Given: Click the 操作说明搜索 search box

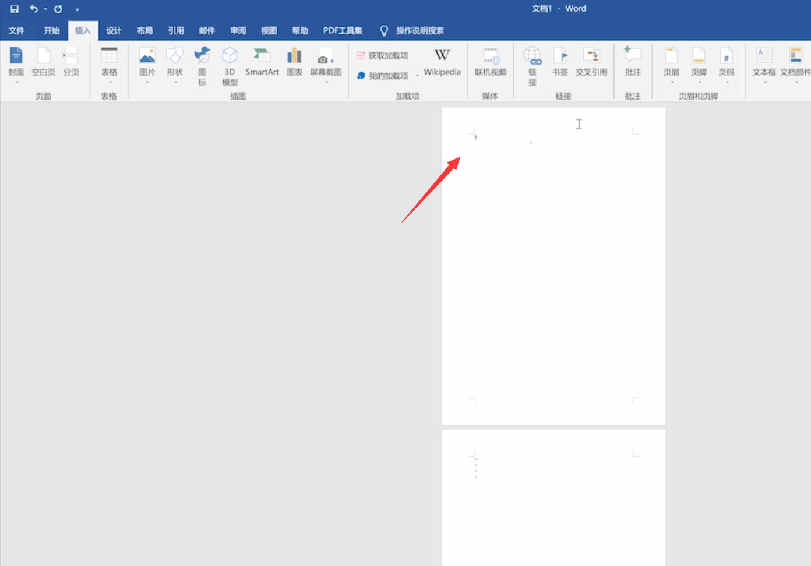Looking at the screenshot, I should point(412,30).
